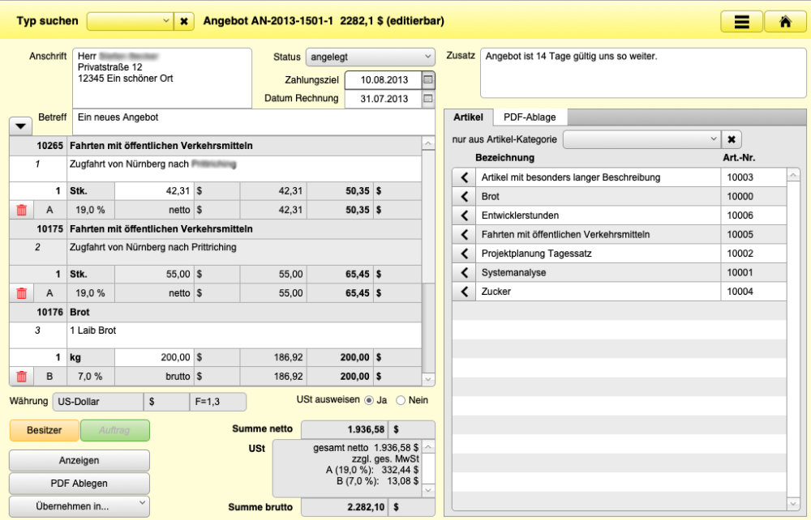The image size is (811, 520).
Task: Click the Anzeigen button
Action: pos(79,460)
